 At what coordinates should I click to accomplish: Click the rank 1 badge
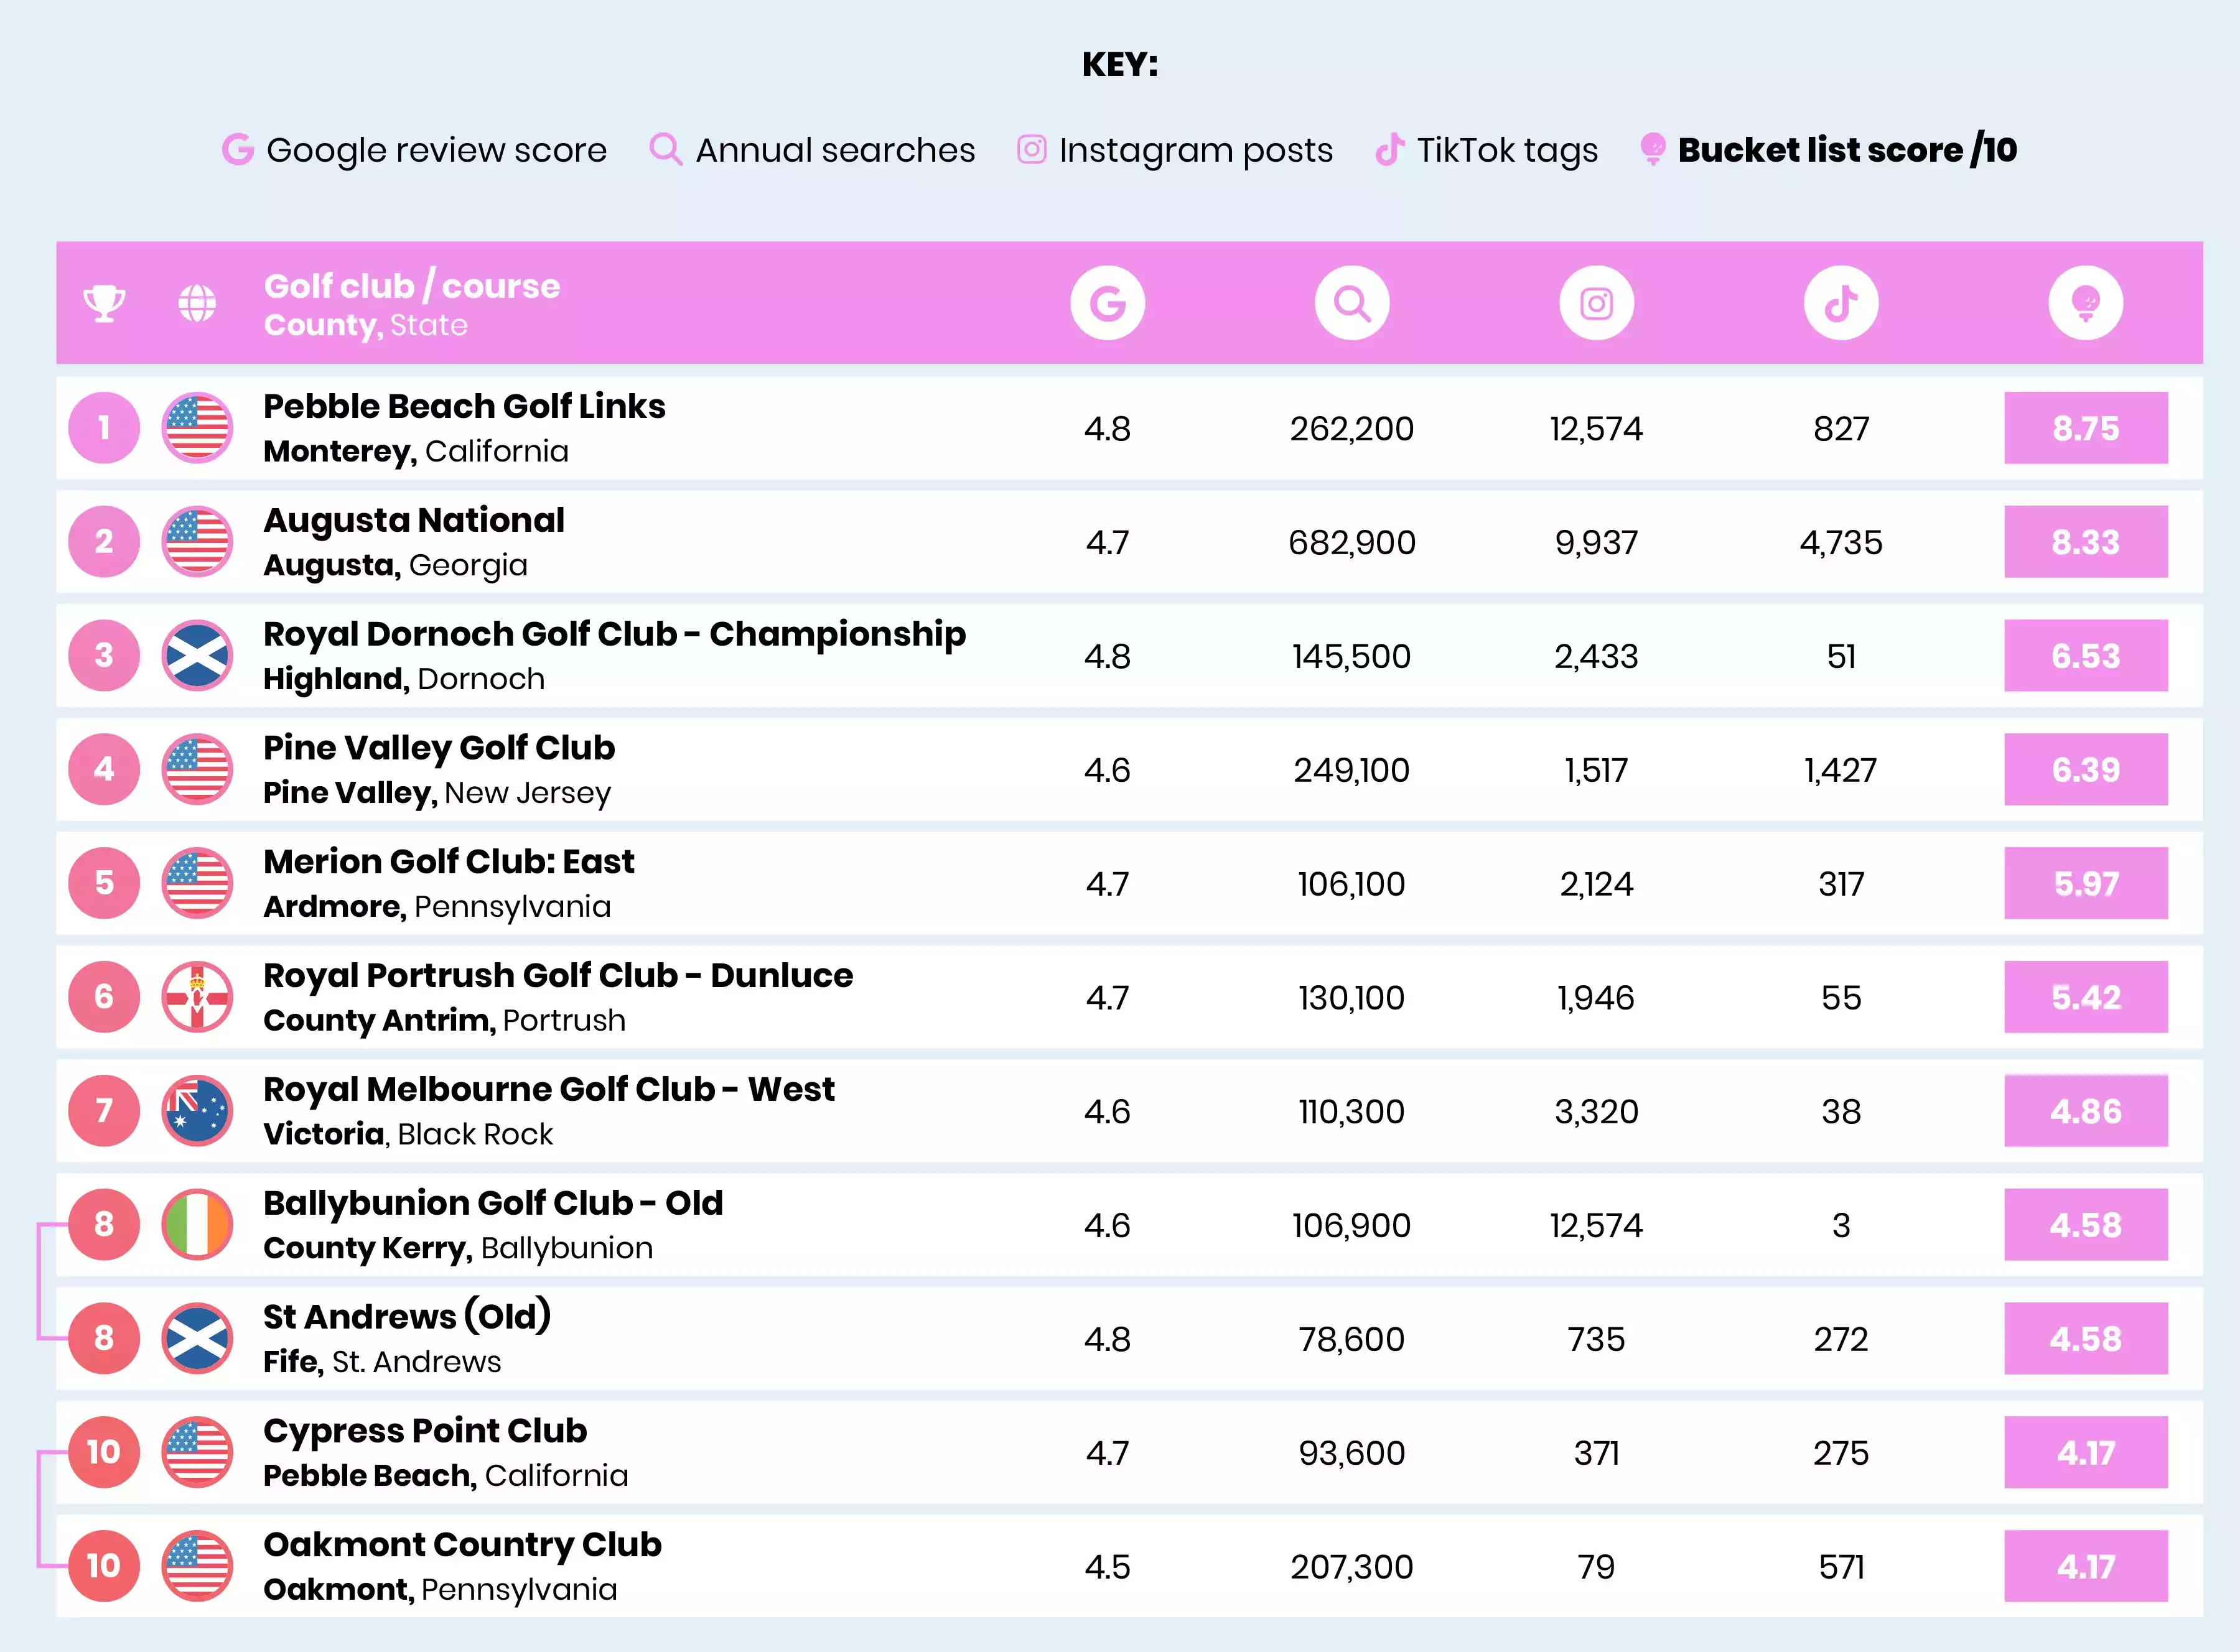[104, 428]
